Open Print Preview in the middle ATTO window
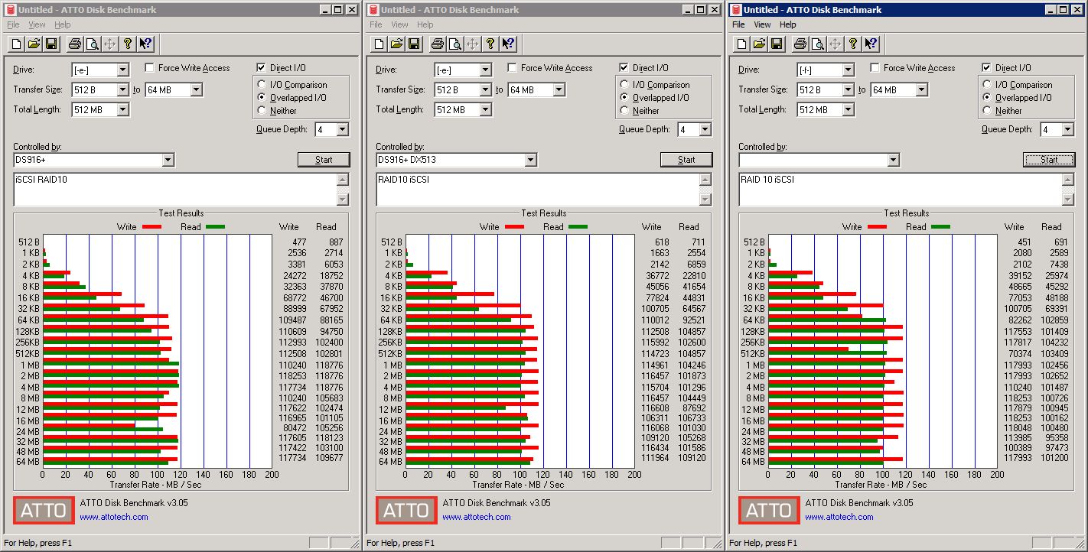This screenshot has width=1088, height=552. pos(454,44)
